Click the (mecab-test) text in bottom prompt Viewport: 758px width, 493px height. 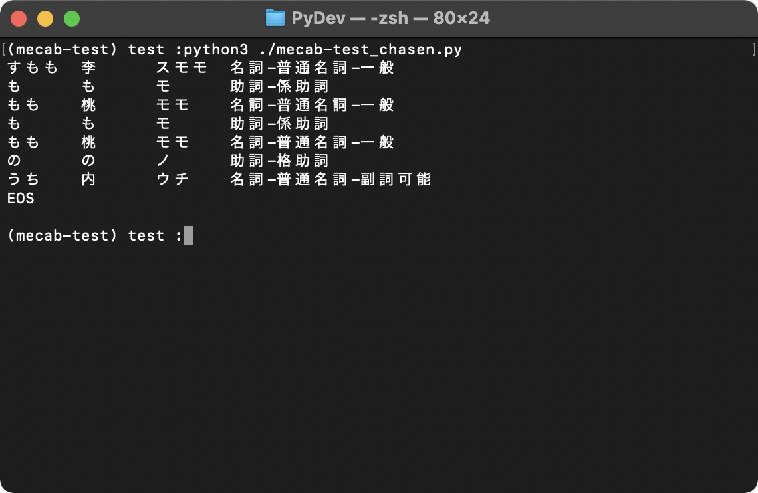[x=63, y=235]
